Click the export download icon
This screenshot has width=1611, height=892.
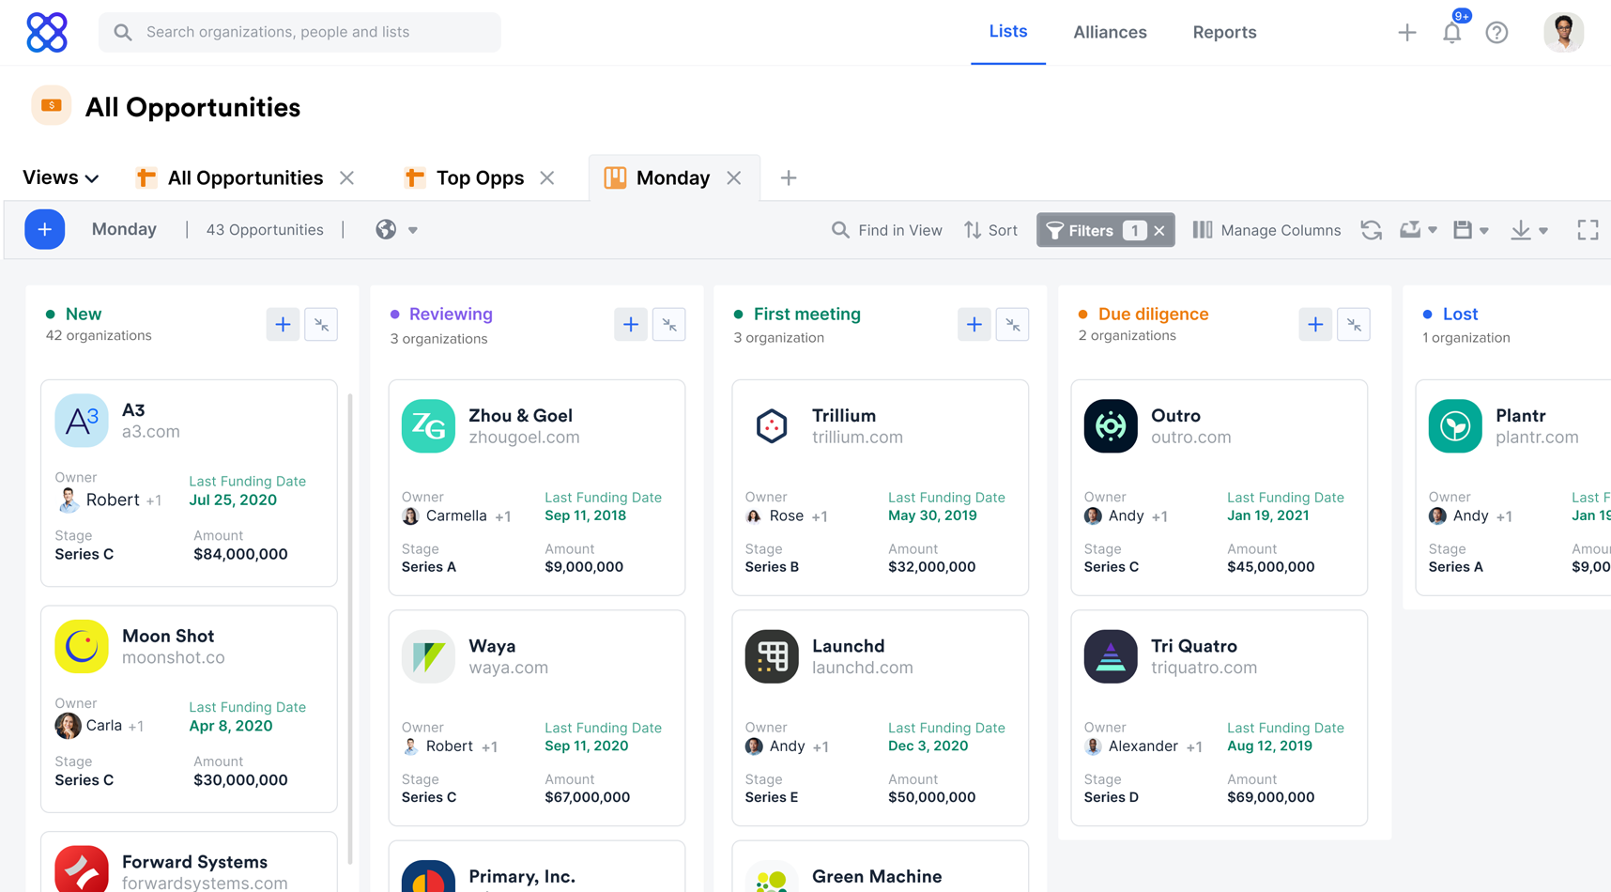1523,229
